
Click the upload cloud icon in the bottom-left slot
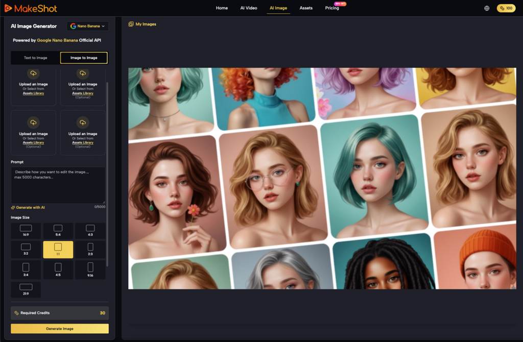[33, 123]
